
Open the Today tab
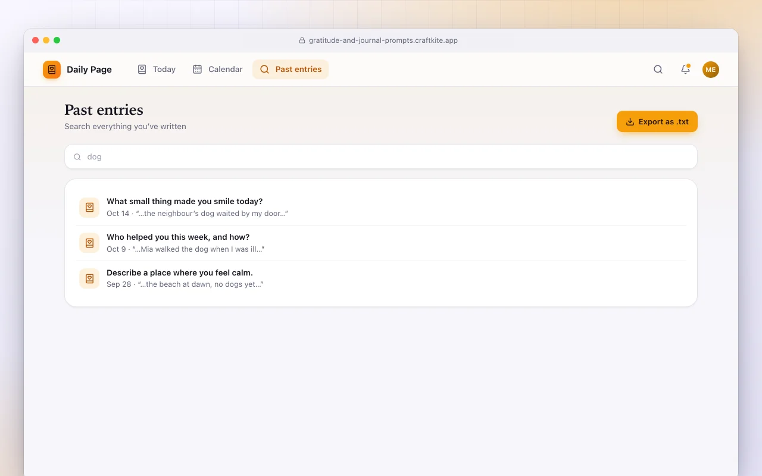[x=157, y=70]
